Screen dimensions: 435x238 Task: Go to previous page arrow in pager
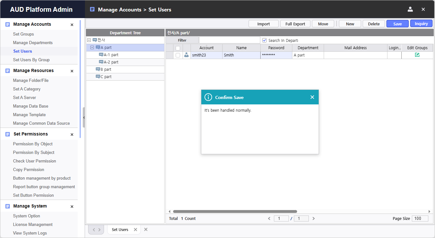[x=269, y=218]
